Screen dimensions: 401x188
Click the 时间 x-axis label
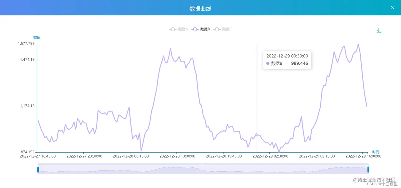coord(376,152)
